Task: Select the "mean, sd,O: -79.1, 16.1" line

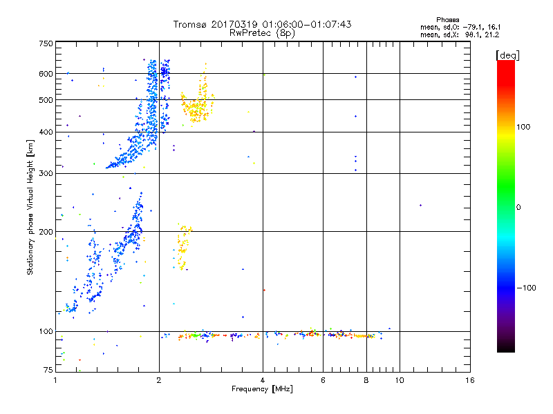Action: pyautogui.click(x=460, y=27)
